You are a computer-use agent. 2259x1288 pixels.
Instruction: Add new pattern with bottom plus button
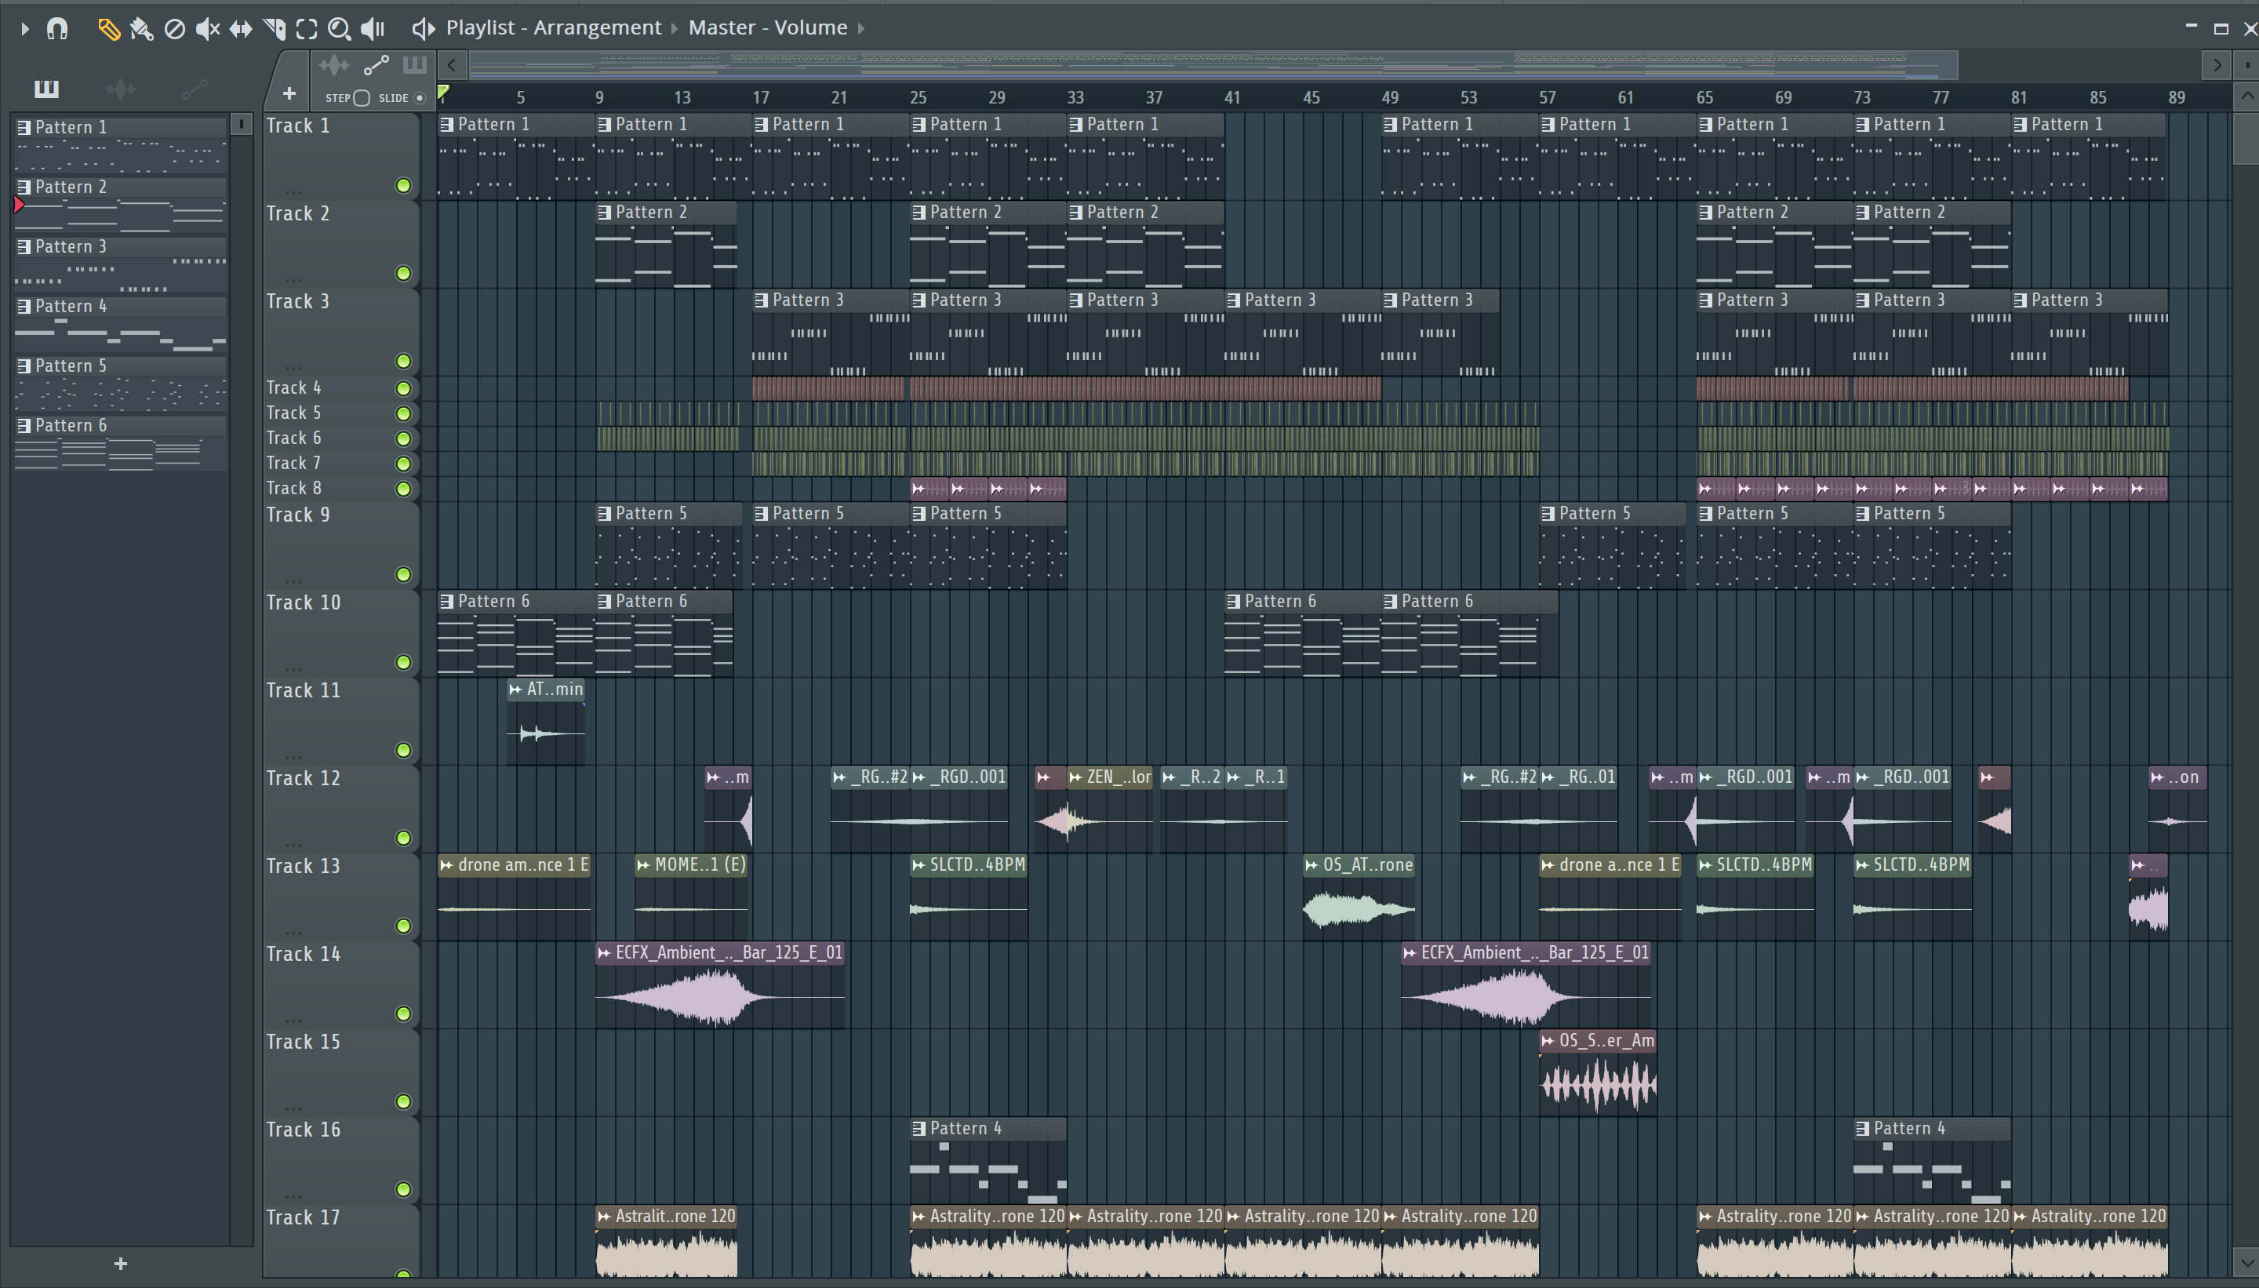coord(120,1264)
